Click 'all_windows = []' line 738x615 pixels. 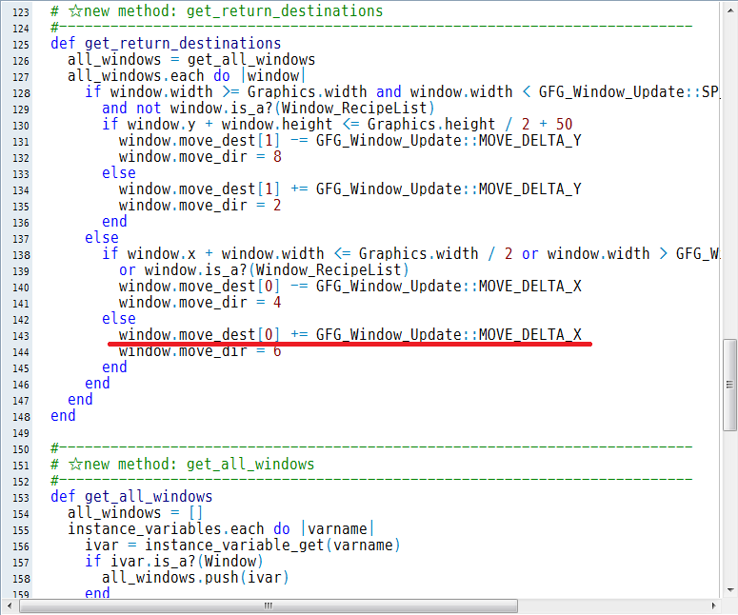[x=135, y=512]
